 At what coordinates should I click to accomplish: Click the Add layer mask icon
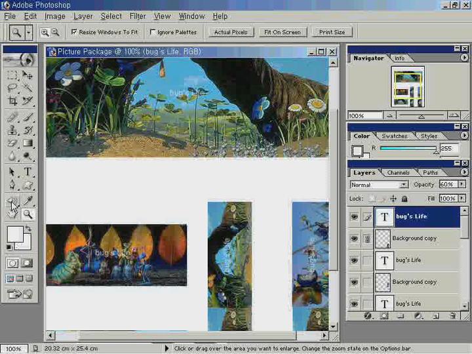[384, 315]
